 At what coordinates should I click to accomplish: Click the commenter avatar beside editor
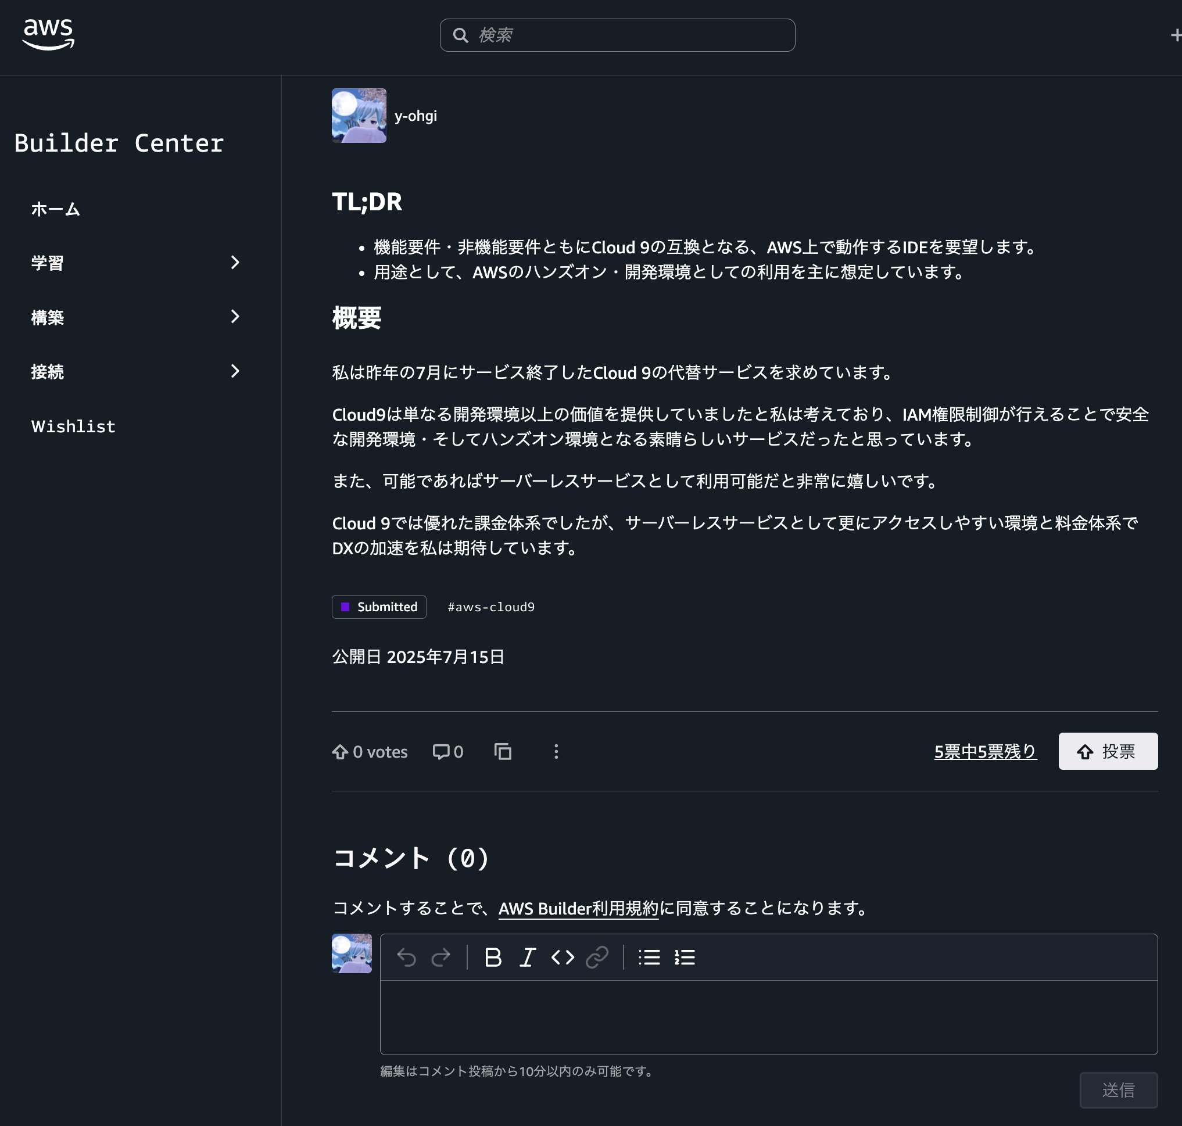click(x=352, y=953)
